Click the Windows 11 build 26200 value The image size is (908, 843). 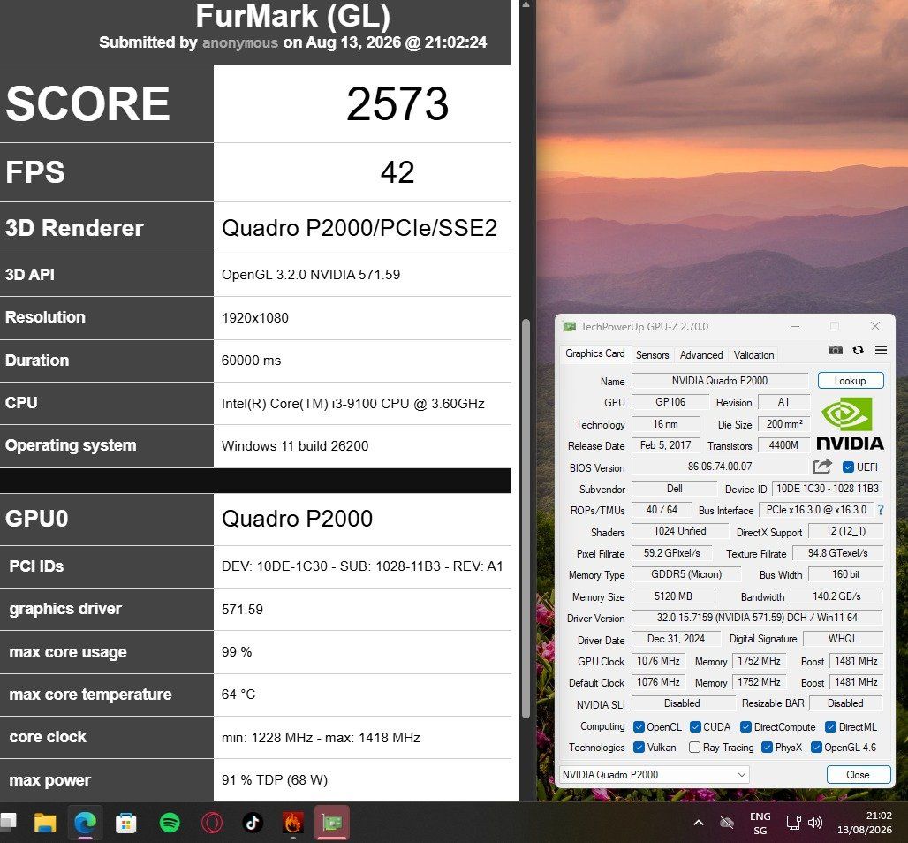(295, 445)
